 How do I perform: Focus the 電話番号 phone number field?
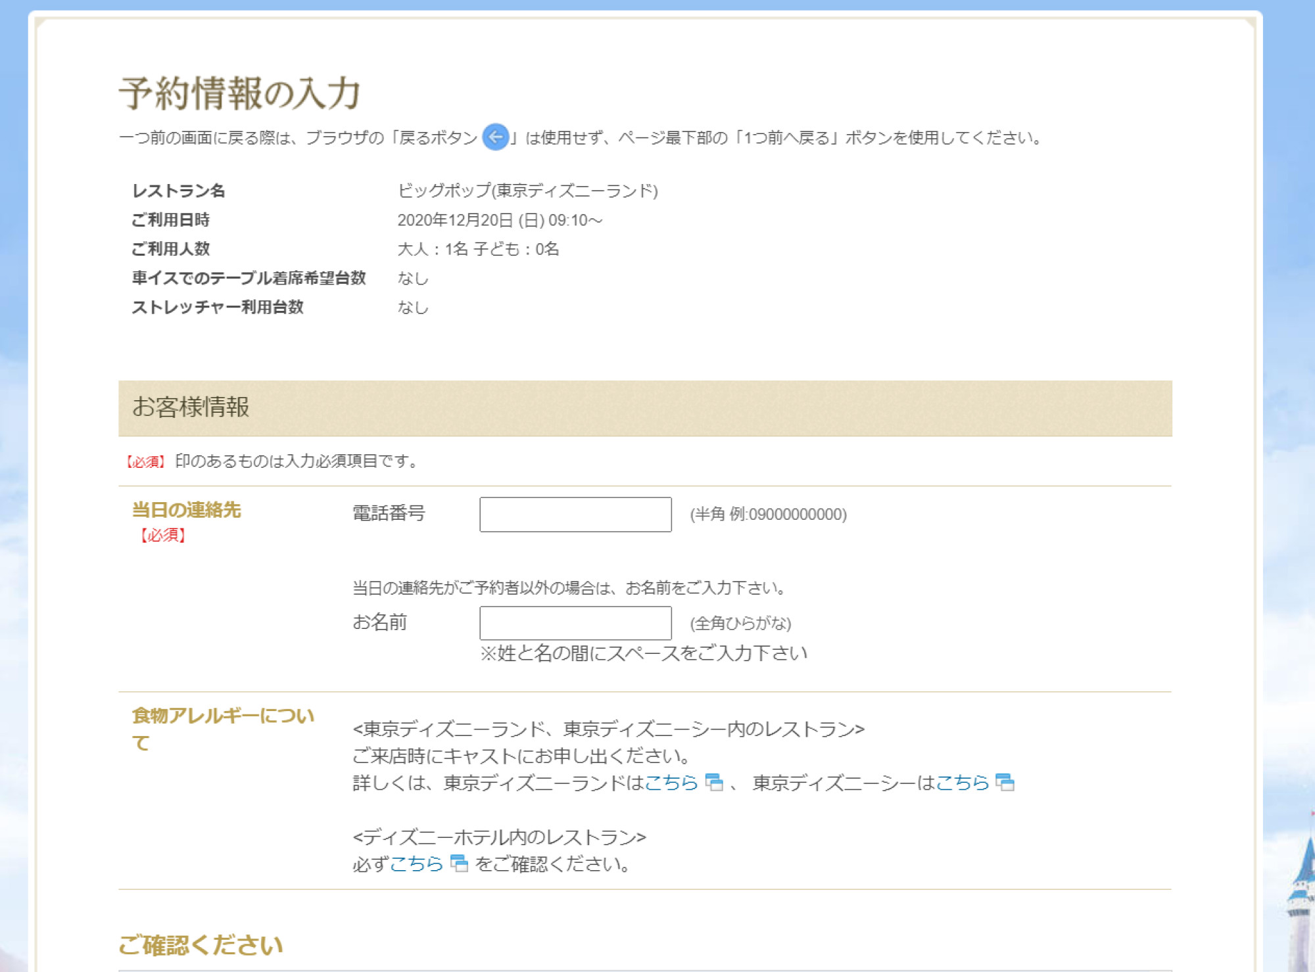575,515
